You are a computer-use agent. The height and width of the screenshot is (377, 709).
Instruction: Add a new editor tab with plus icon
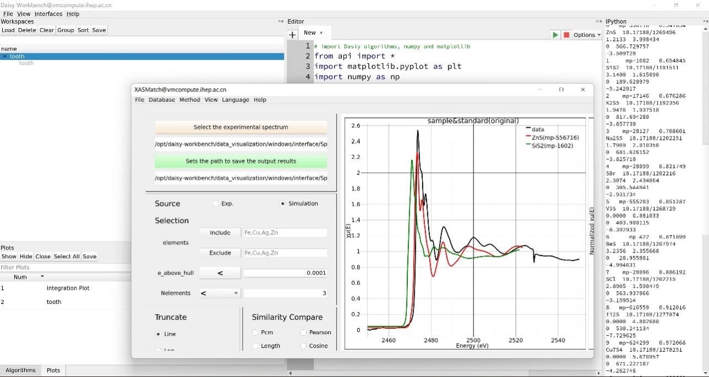coord(292,35)
